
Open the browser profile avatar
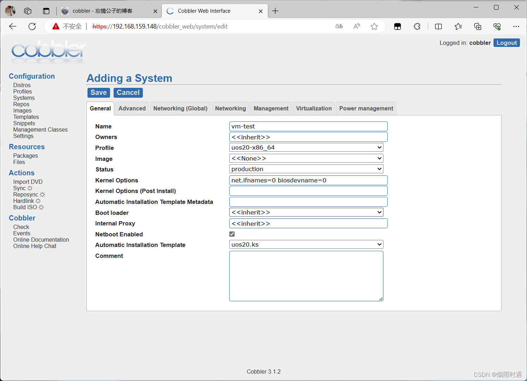(x=10, y=11)
